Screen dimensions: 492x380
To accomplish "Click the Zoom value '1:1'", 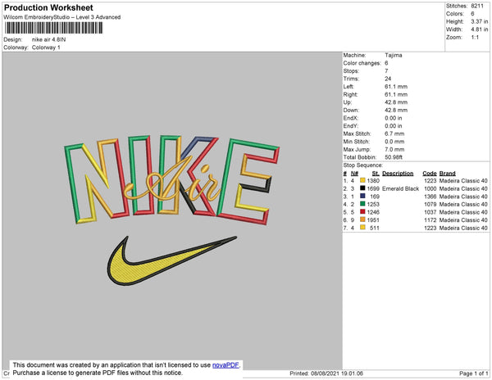I will 475,38.
